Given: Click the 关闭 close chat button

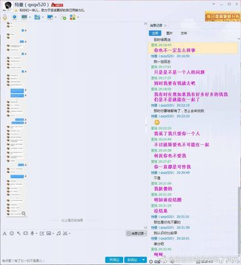Looking at the screenshot, I should [114, 260].
